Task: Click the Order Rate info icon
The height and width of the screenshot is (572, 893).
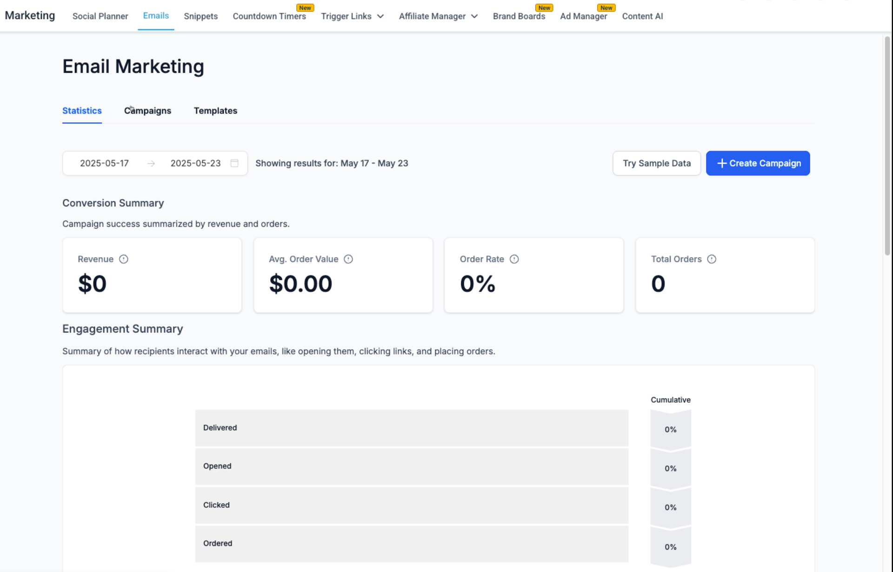Action: pos(514,259)
